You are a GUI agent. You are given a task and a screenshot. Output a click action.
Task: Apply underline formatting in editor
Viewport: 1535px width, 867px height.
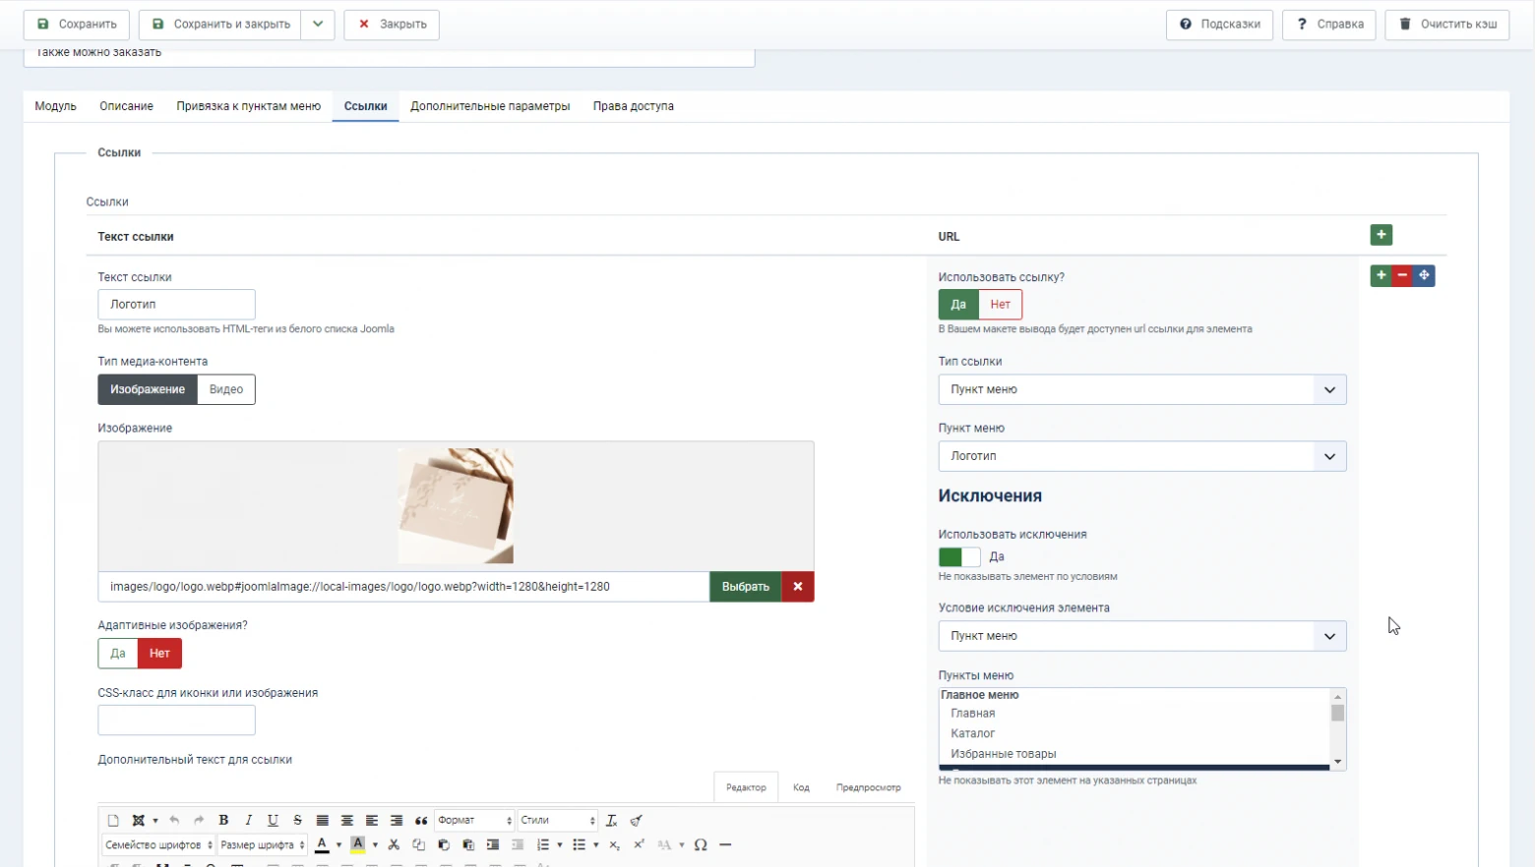[273, 820]
